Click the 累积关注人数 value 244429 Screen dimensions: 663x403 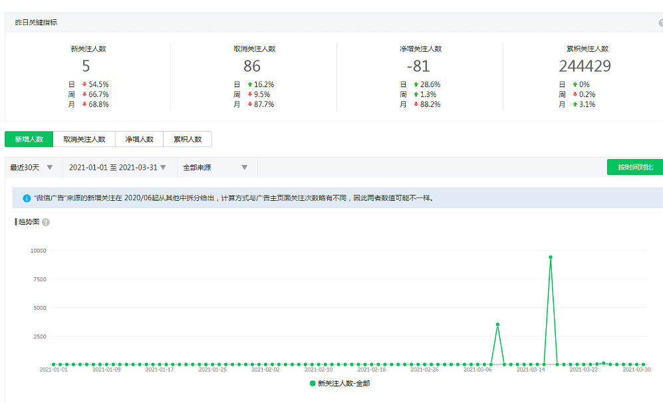point(585,66)
